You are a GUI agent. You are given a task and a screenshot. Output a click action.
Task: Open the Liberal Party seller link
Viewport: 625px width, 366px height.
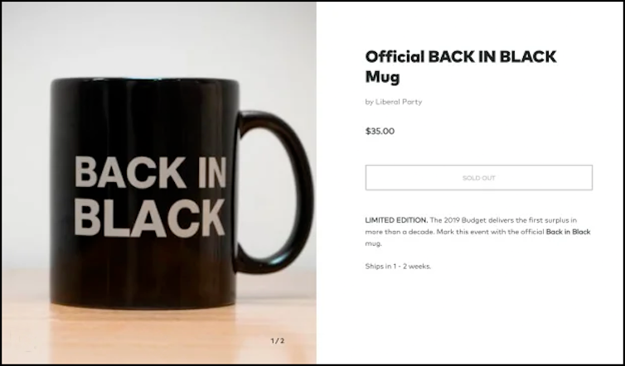pyautogui.click(x=399, y=102)
